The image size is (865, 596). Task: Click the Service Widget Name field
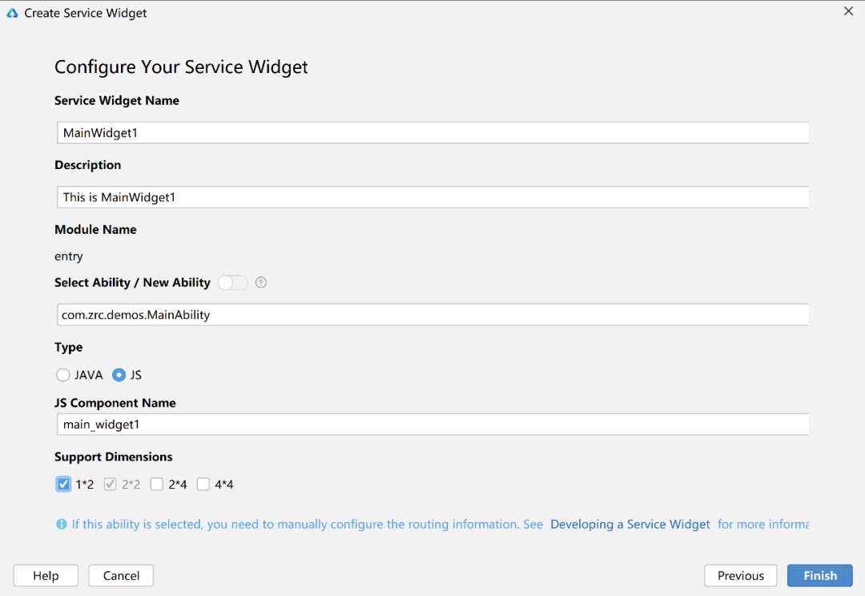click(432, 133)
